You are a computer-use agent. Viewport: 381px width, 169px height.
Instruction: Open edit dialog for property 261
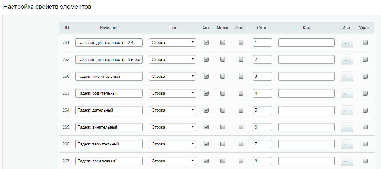point(347,43)
